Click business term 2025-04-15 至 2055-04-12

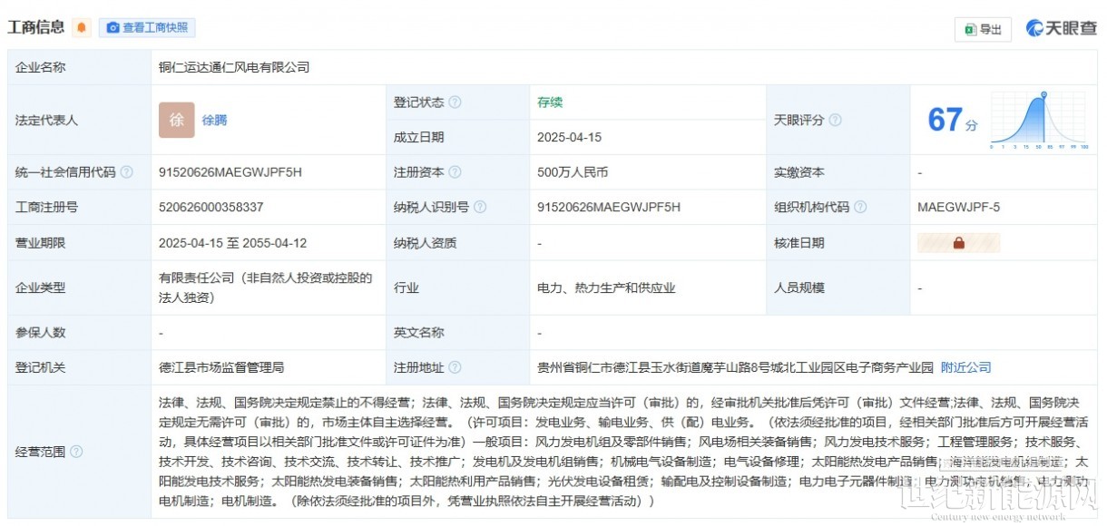click(235, 243)
